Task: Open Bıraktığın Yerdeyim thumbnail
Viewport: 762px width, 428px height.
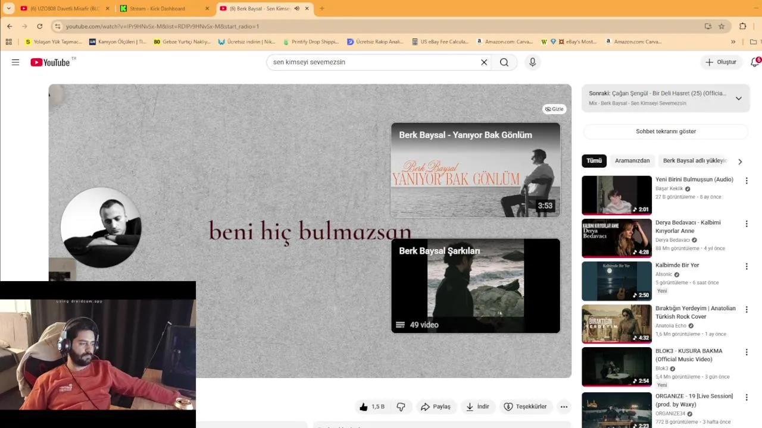Action: coord(617,324)
